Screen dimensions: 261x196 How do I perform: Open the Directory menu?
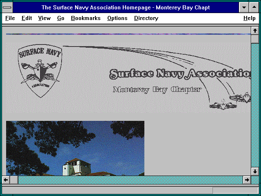click(146, 18)
